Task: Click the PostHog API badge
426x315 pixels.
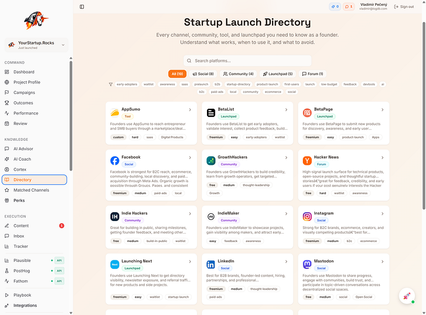Action: tap(59, 271)
